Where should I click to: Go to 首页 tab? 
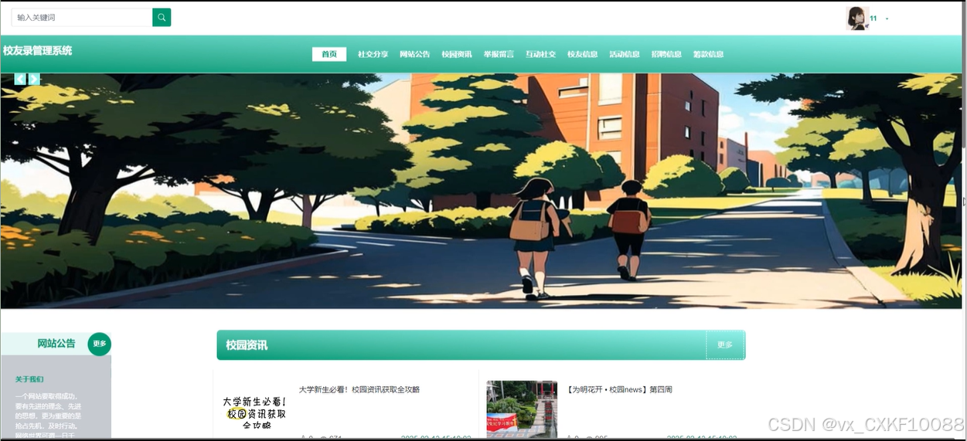click(329, 54)
